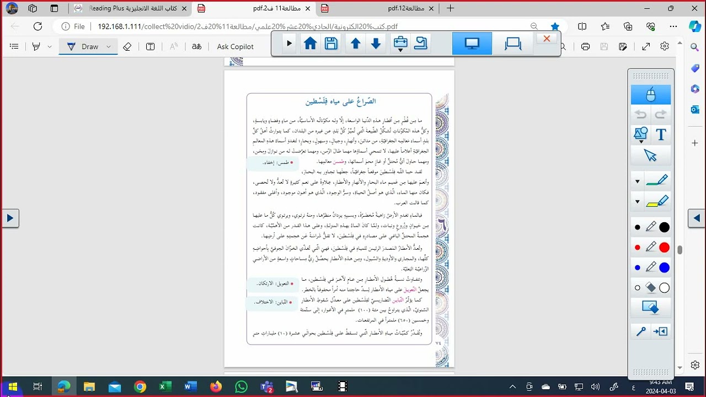Select whiteboard screen mode in floating toolbar
Viewport: 706px width, 397px height.
[513, 44]
